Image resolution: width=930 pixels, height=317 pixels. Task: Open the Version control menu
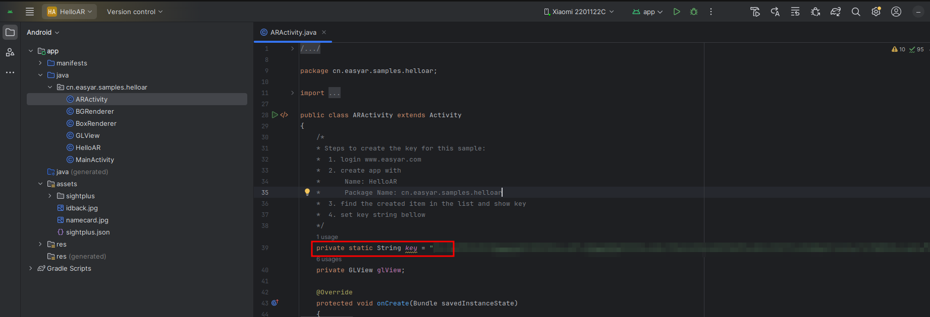[135, 12]
